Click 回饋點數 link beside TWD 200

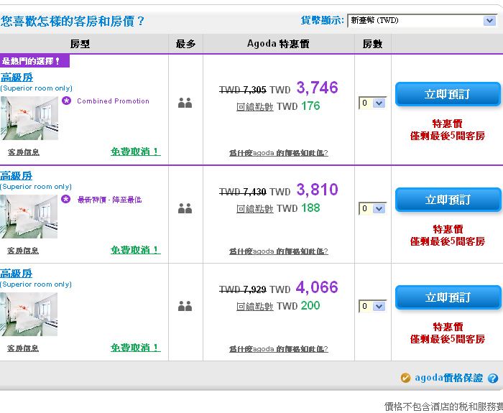coord(254,307)
